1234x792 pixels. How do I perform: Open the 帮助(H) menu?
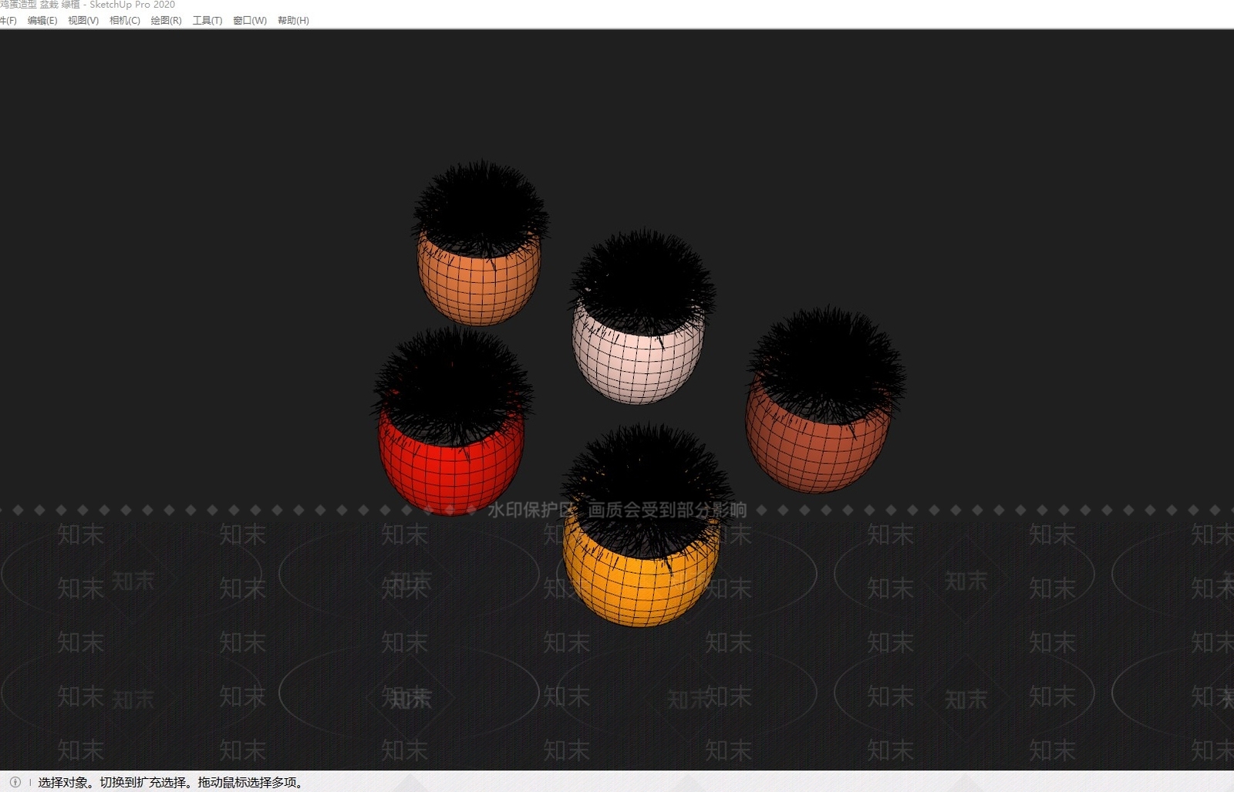point(293,21)
